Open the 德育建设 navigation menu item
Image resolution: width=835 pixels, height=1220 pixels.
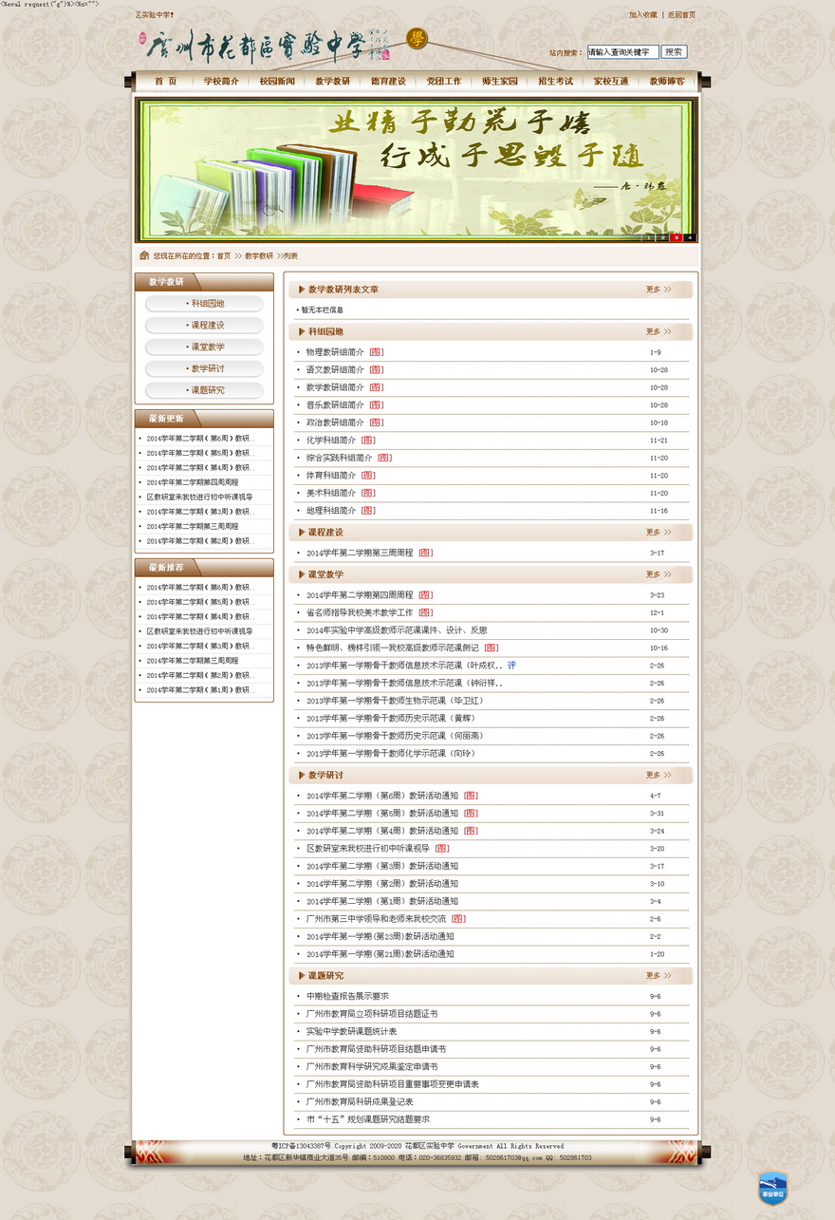click(388, 82)
